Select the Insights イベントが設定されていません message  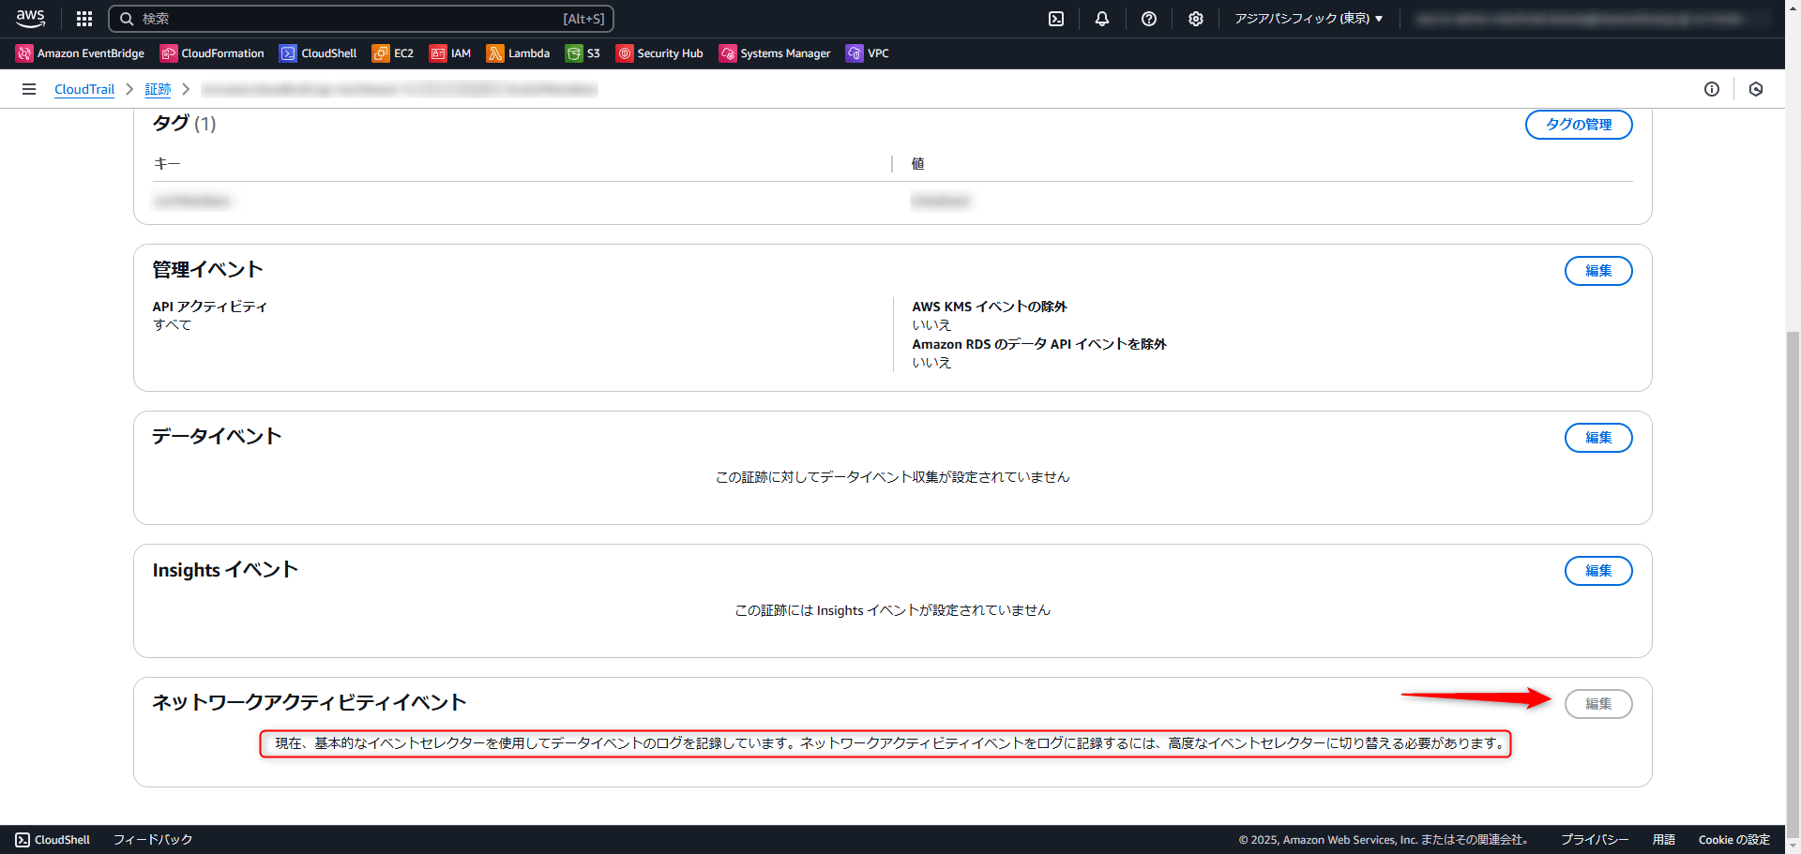coord(893,610)
